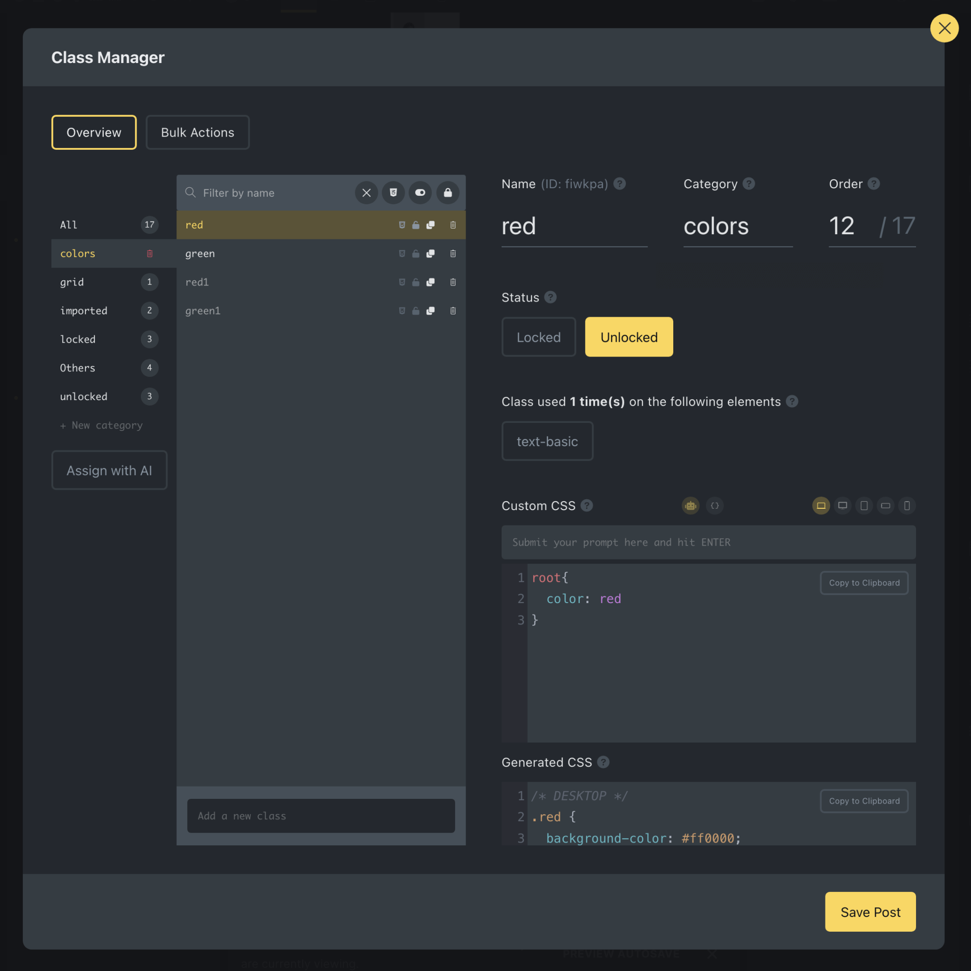Set status to Locked

(x=538, y=337)
